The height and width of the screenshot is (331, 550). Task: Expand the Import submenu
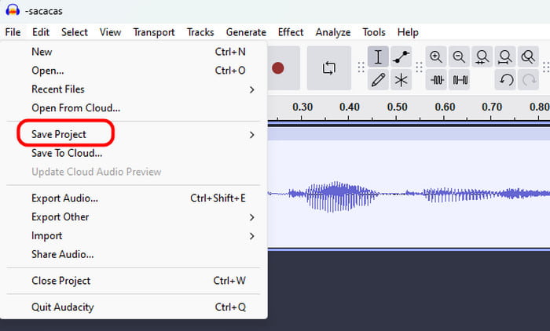134,236
